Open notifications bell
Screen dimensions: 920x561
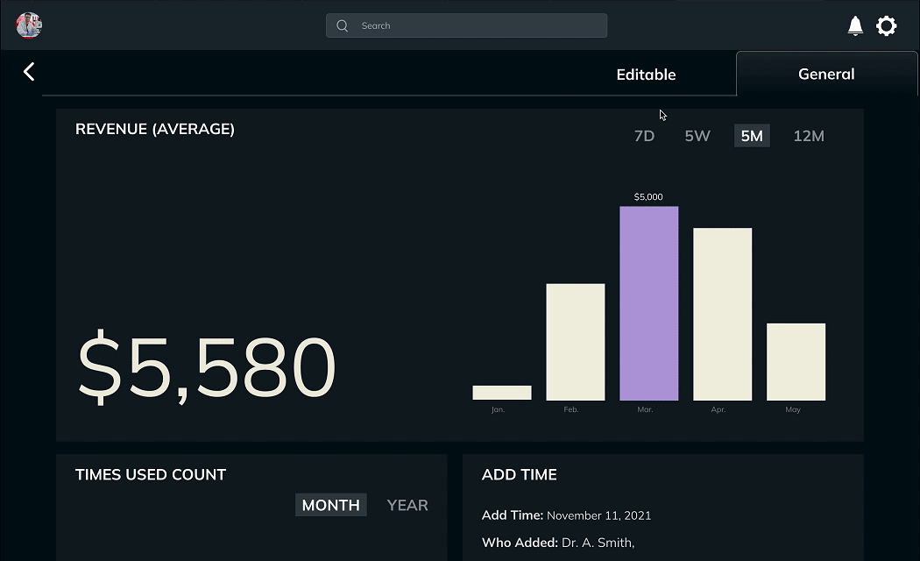[x=855, y=25]
